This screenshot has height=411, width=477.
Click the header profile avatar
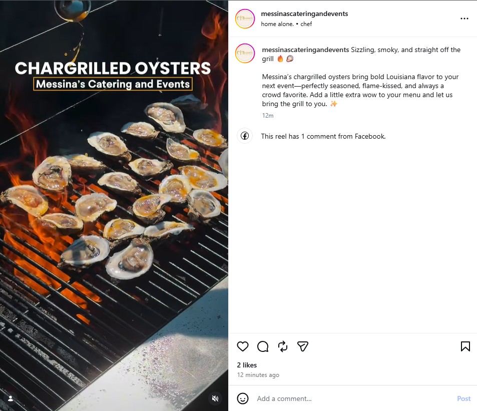tap(245, 19)
